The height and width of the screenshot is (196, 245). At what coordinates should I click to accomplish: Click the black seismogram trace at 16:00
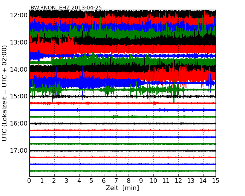[x=122, y=124]
